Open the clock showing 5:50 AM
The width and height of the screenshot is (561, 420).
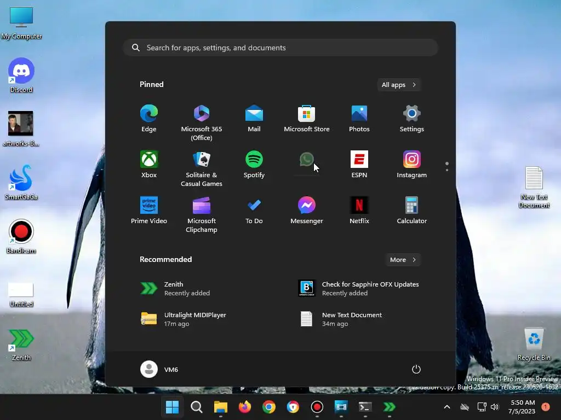(522, 407)
